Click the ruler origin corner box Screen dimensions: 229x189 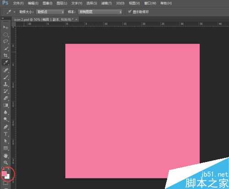tap(14, 24)
